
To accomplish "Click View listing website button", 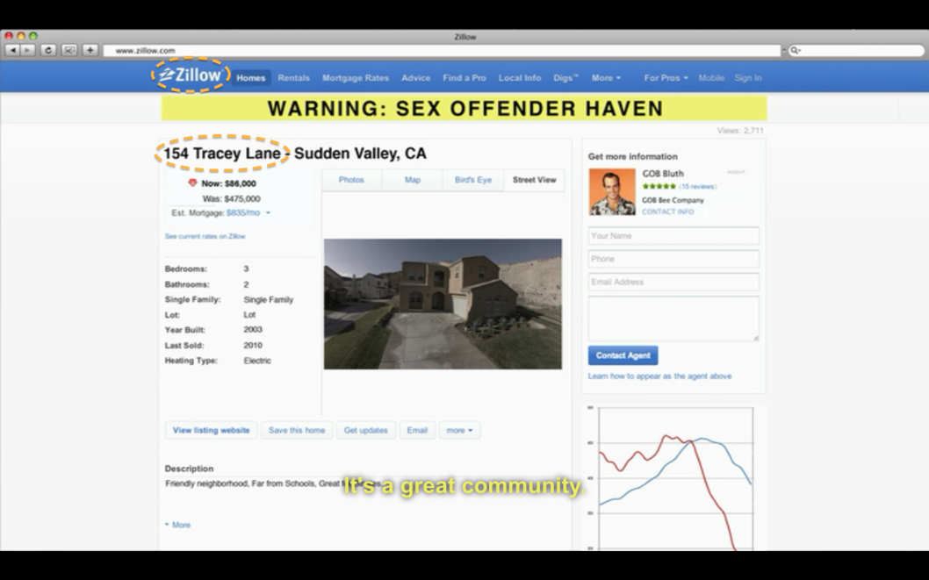I will click(x=211, y=430).
